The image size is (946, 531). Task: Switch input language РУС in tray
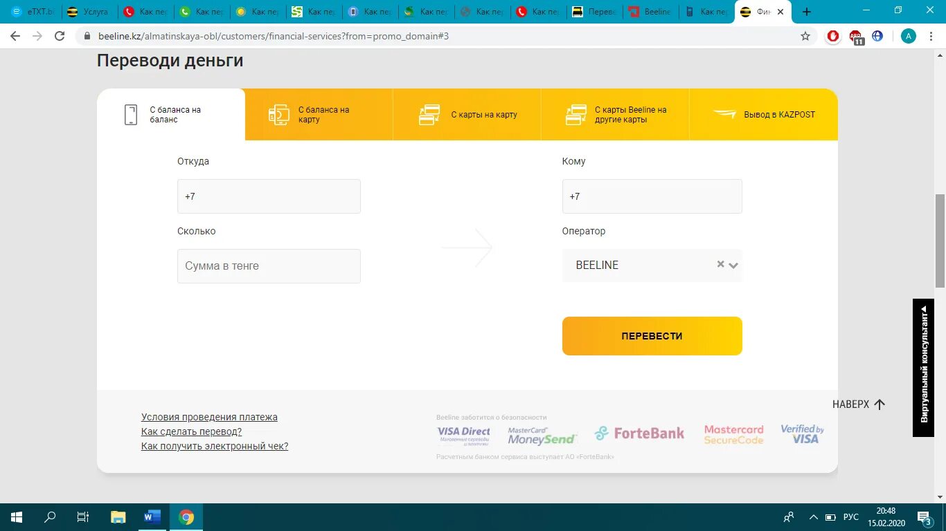[x=851, y=517]
